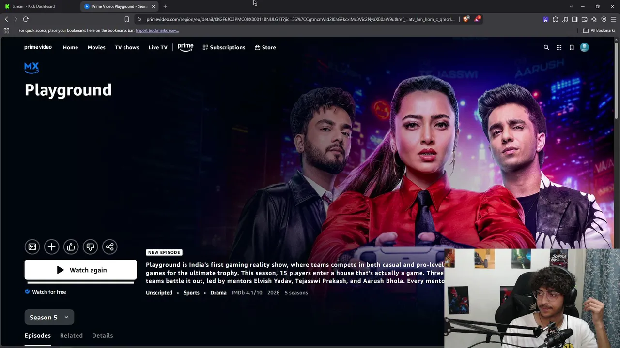Image resolution: width=620 pixels, height=348 pixels.
Task: Open Live TV in navigation
Action: 158,47
